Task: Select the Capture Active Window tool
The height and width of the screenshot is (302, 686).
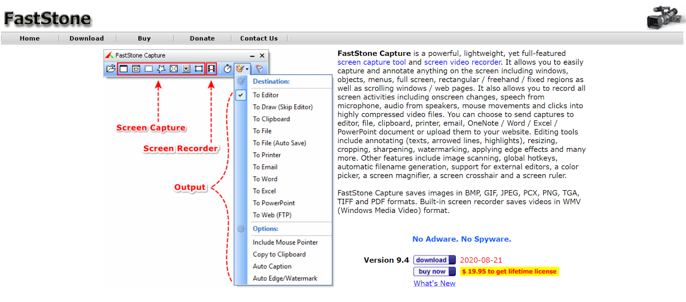Action: click(123, 69)
